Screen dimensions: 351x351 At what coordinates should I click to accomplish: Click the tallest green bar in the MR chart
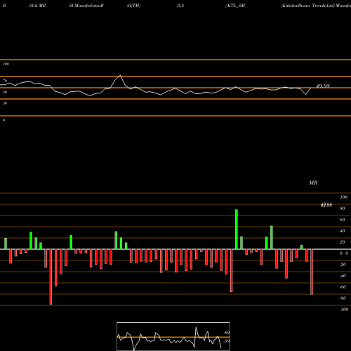pyautogui.click(x=237, y=230)
